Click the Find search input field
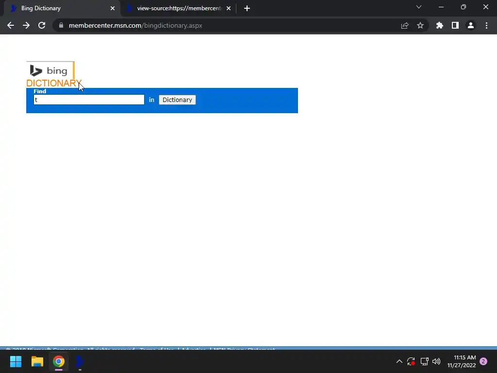Image resolution: width=497 pixels, height=373 pixels. [89, 100]
